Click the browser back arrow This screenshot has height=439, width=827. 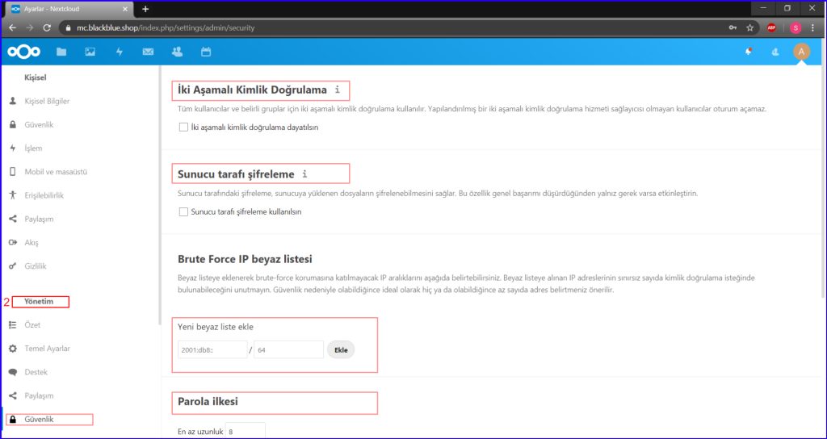[x=13, y=27]
